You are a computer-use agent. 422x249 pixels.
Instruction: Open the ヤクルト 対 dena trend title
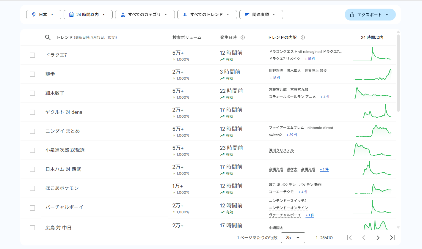click(x=64, y=112)
